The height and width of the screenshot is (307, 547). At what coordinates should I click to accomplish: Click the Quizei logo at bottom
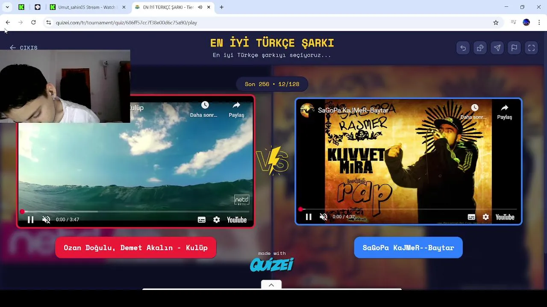pyautogui.click(x=272, y=265)
